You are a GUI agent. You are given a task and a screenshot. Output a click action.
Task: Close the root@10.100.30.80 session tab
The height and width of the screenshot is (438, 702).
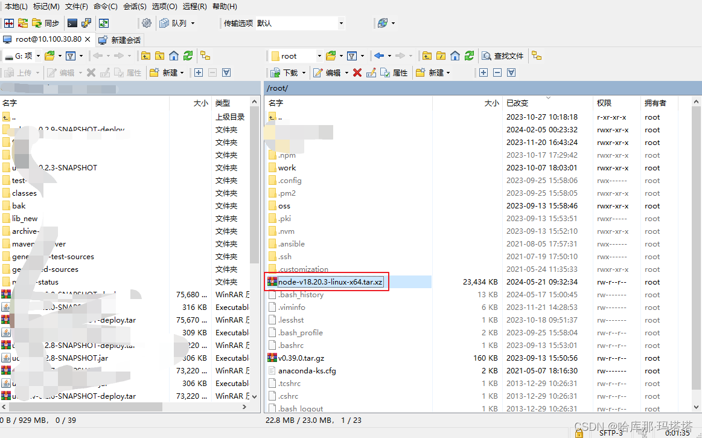coord(88,39)
